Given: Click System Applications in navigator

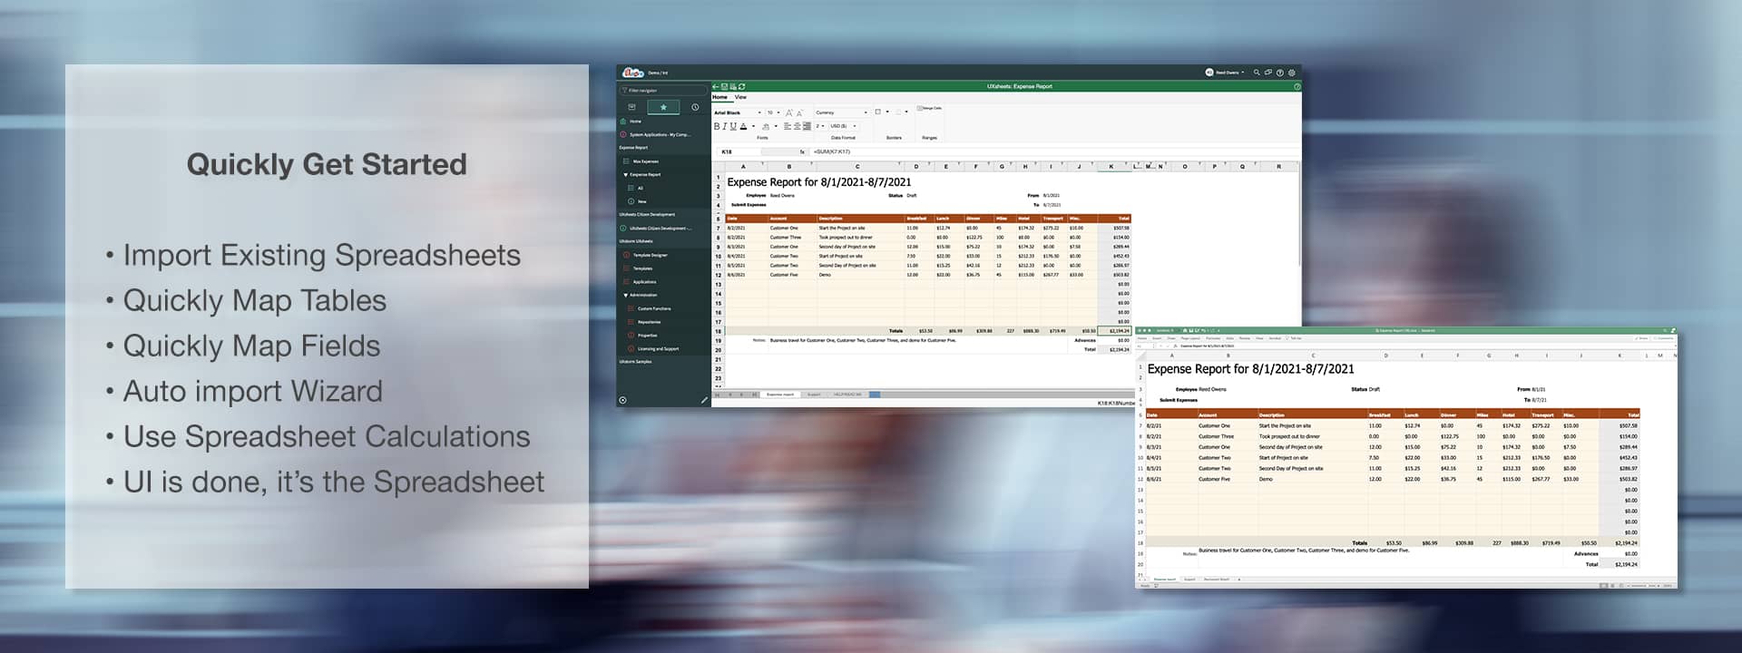Looking at the screenshot, I should [x=661, y=134].
